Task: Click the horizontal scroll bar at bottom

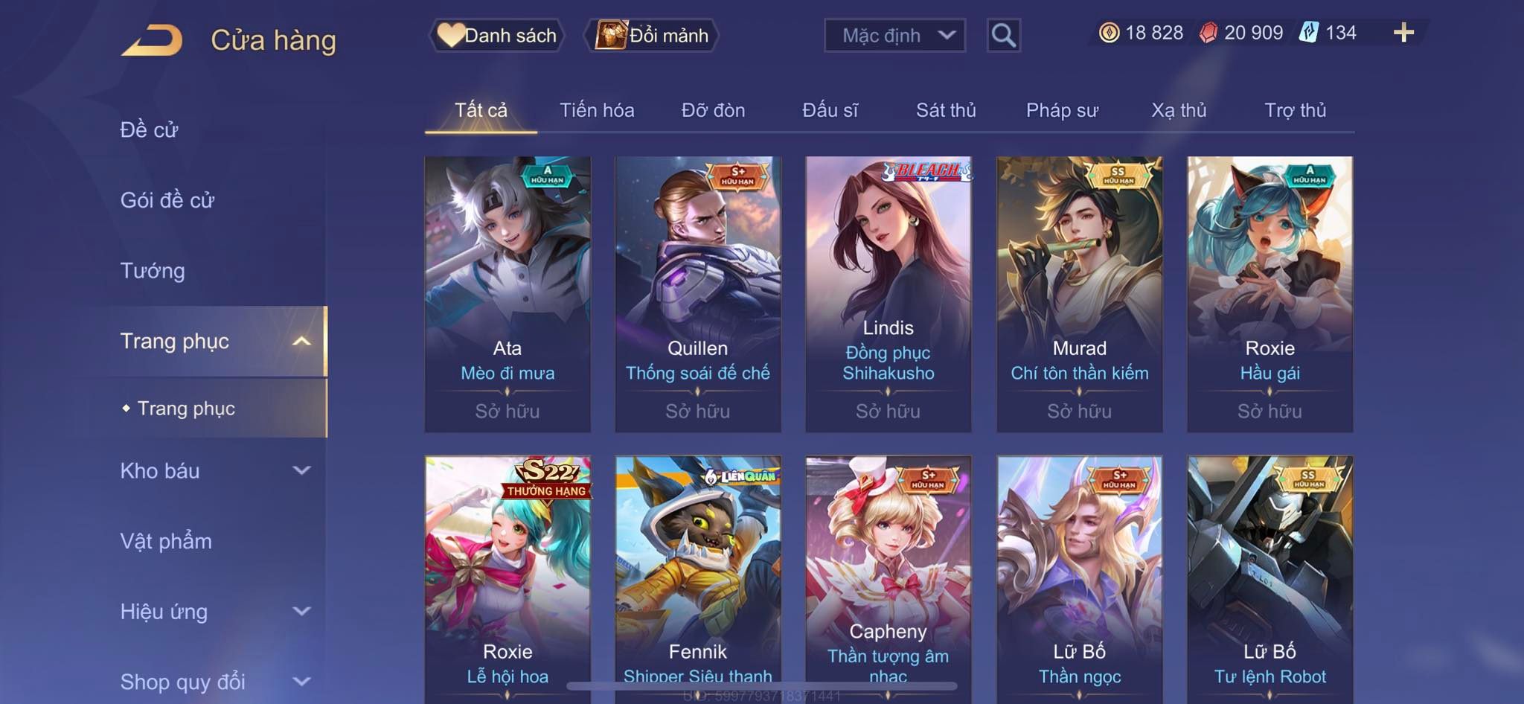Action: click(762, 685)
